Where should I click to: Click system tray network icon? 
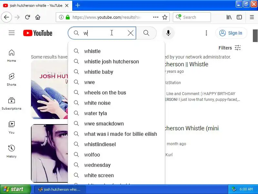(234, 189)
